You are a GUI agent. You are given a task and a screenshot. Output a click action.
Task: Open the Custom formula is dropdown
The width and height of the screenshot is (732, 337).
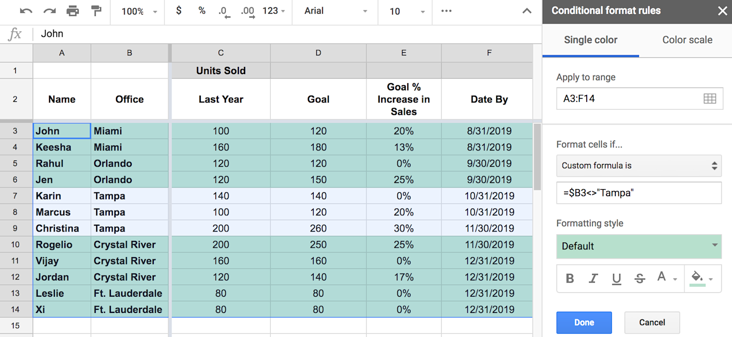638,166
